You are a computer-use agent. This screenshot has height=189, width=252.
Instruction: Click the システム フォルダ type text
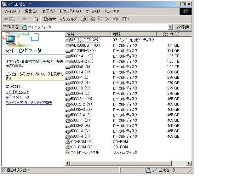click(x=125, y=152)
